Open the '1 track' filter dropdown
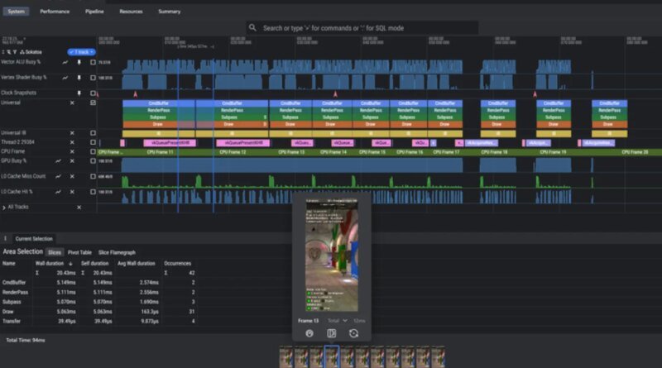 coord(79,51)
